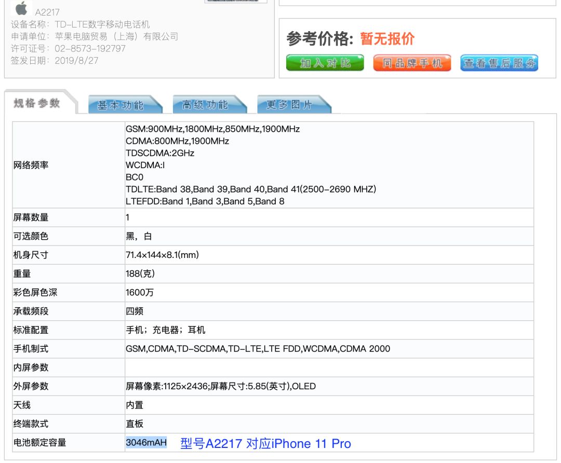Screen dimensions: 561x463
Task: Click the 设备名称 TD-LTE数字移动电话机 line
Action: [x=80, y=24]
